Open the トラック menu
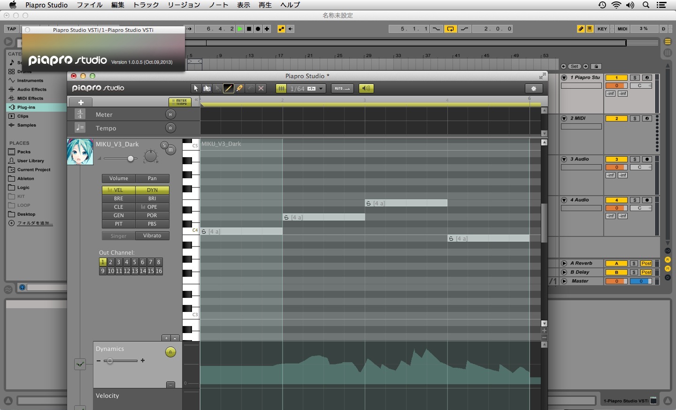676x410 pixels. pos(146,5)
